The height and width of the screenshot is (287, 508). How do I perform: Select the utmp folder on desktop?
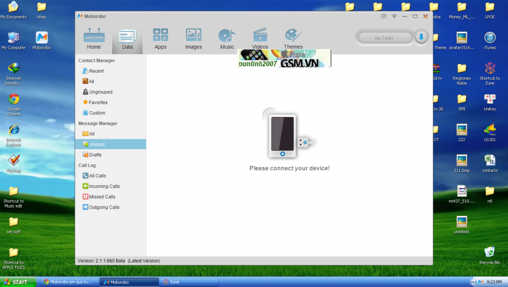[42, 10]
